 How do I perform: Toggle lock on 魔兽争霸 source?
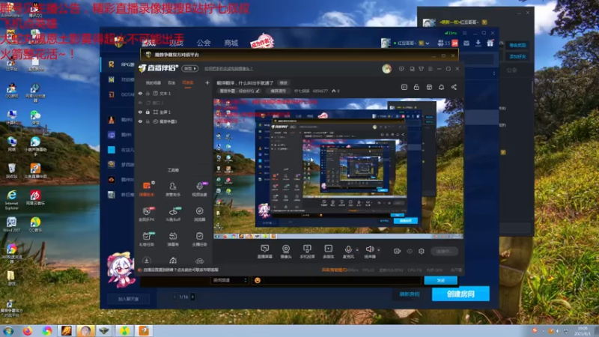tap(148, 121)
